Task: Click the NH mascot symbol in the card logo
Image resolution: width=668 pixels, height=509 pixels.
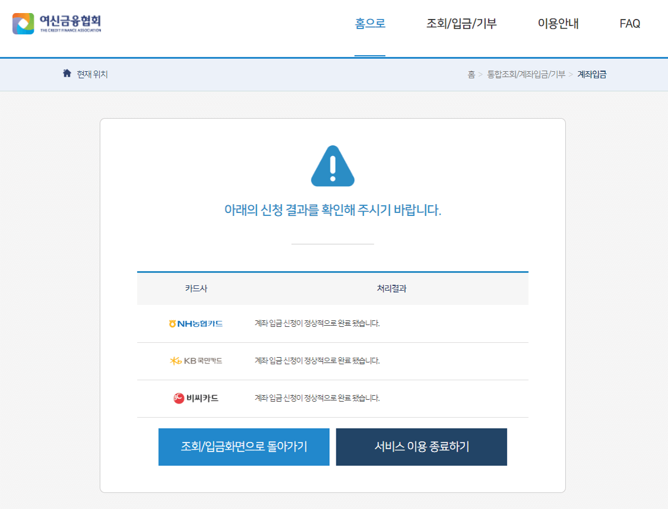Action: (x=173, y=323)
